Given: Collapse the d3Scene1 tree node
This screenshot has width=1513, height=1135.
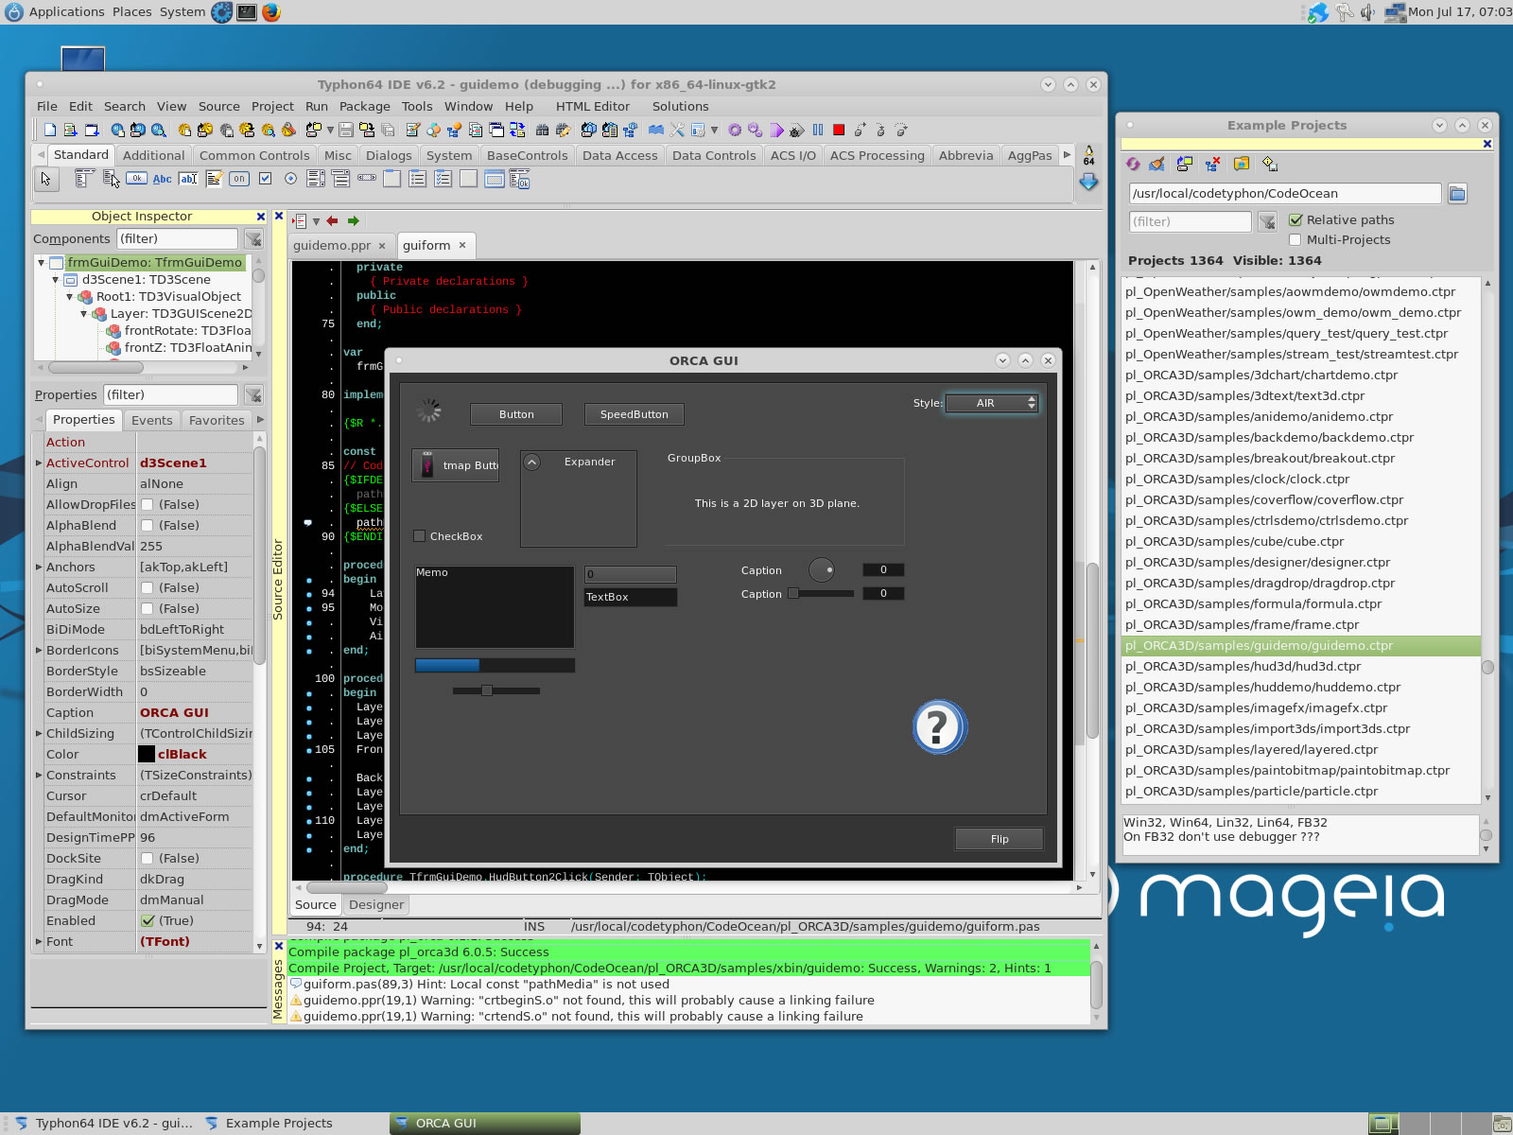Looking at the screenshot, I should pos(56,280).
